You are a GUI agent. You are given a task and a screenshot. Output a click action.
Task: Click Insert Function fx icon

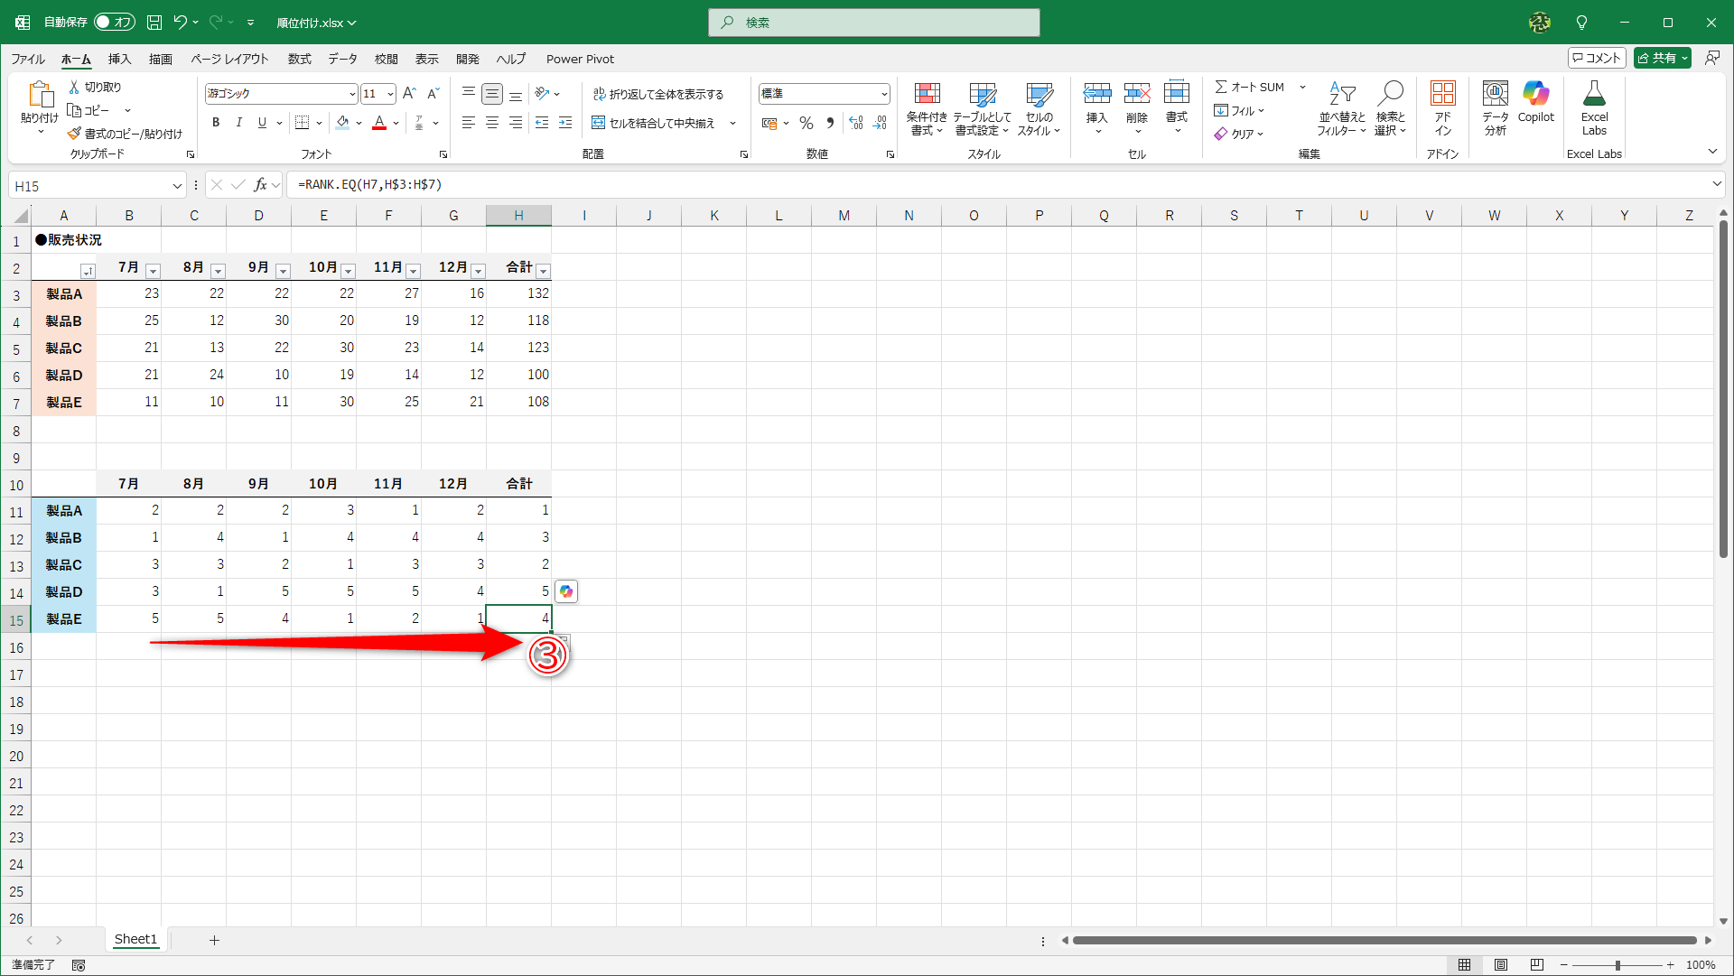point(260,185)
